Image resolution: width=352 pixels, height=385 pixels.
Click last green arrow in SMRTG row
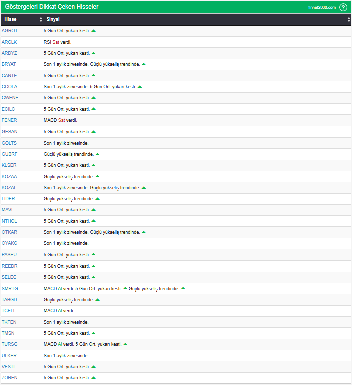tap(183, 288)
